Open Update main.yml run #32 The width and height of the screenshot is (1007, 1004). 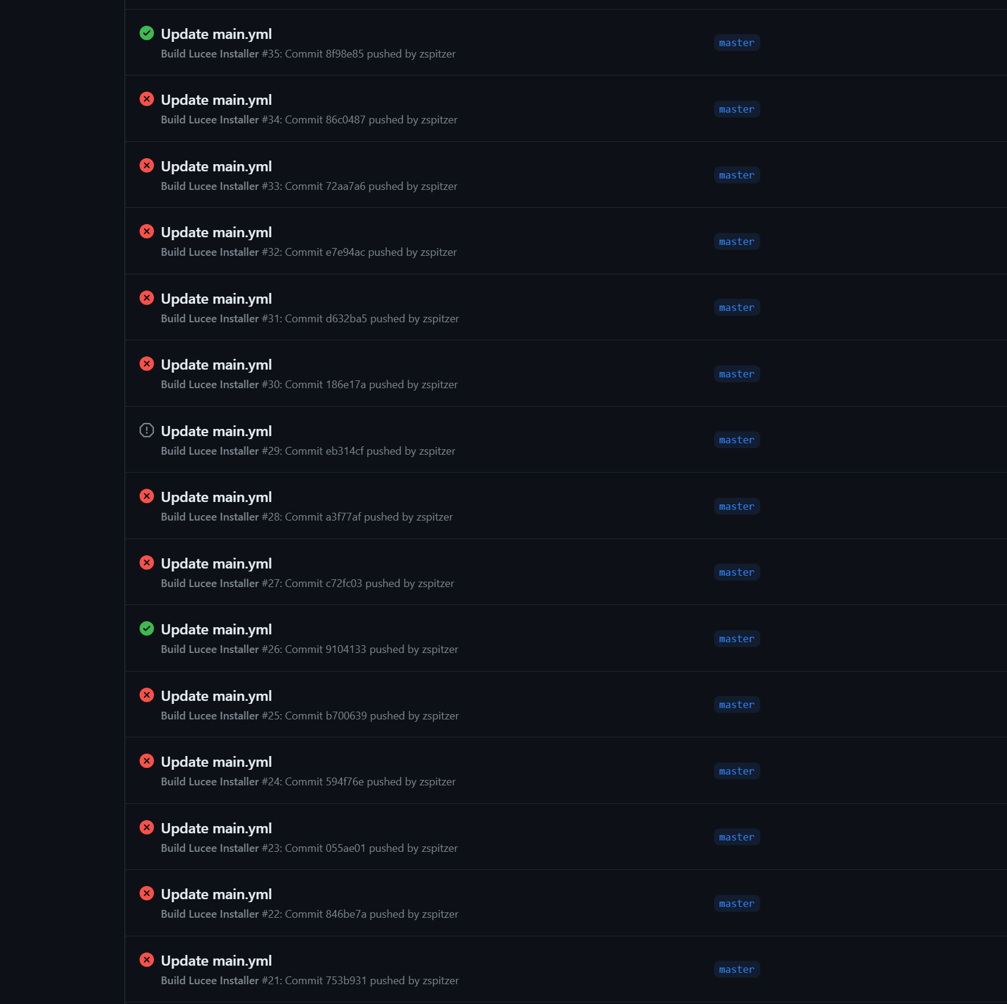tap(216, 232)
